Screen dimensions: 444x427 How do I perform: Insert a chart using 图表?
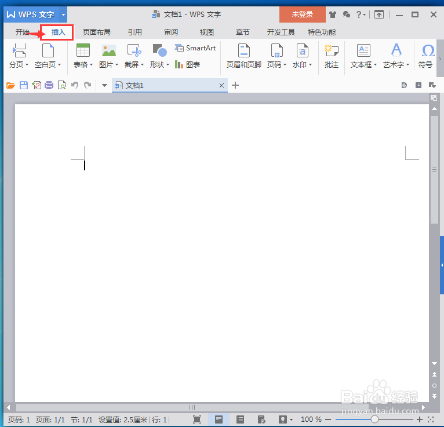tap(187, 64)
